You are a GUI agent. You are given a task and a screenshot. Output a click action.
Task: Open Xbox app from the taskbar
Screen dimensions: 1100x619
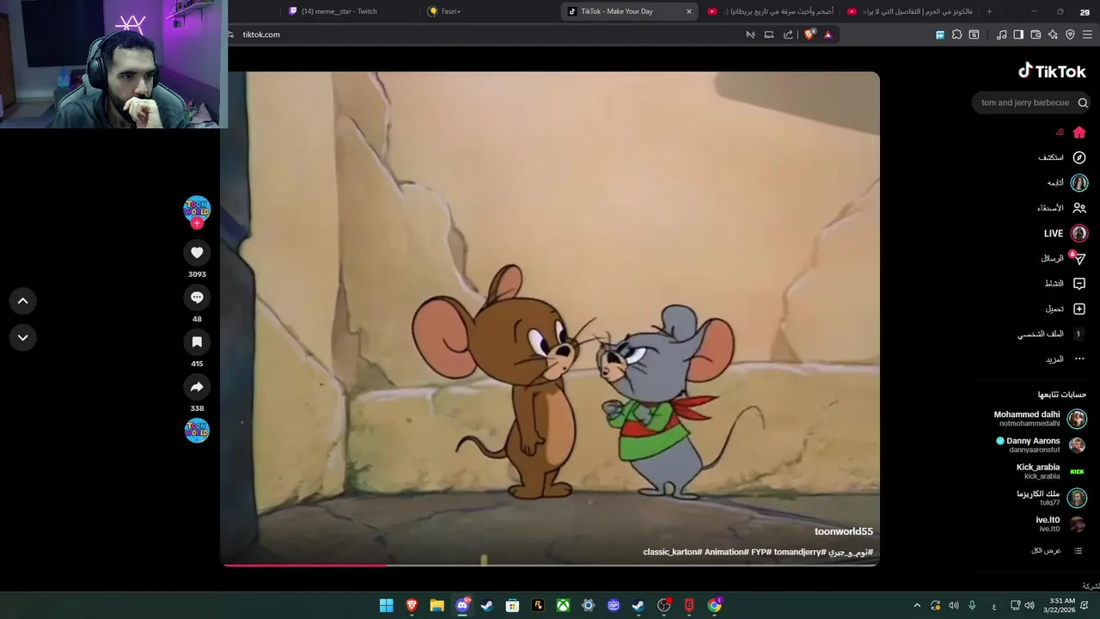pos(563,605)
